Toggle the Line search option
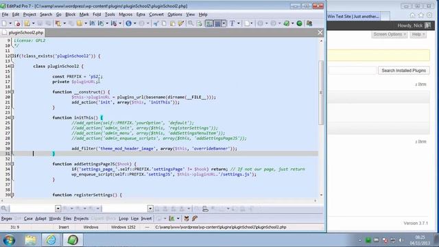 tap(134, 218)
